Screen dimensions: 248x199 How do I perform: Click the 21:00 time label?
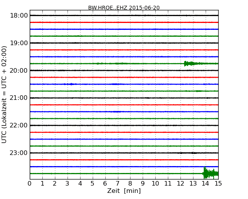[x=19, y=98]
